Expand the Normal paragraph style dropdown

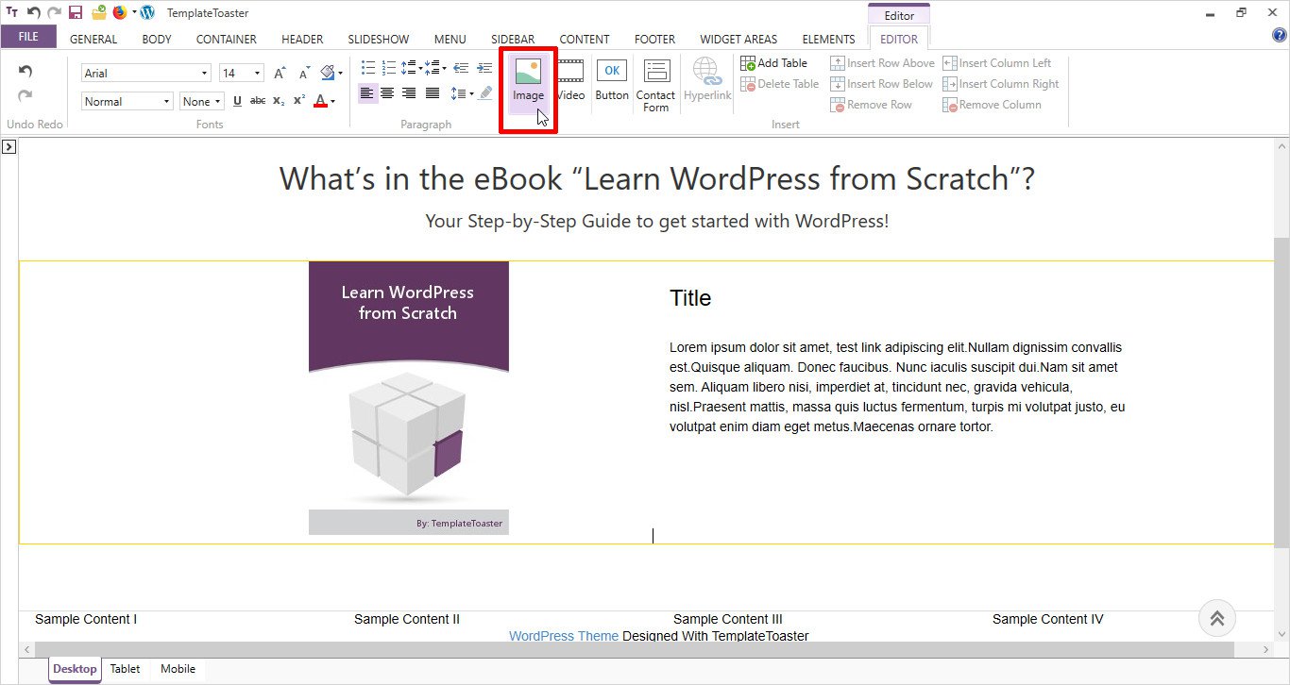tap(127, 101)
